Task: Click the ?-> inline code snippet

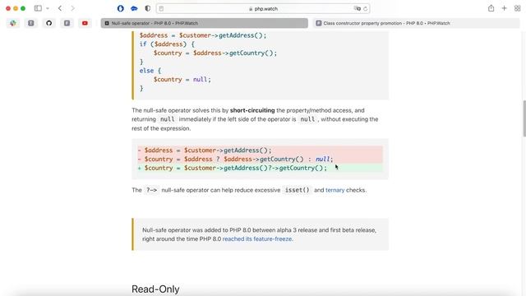Action: tap(151, 190)
